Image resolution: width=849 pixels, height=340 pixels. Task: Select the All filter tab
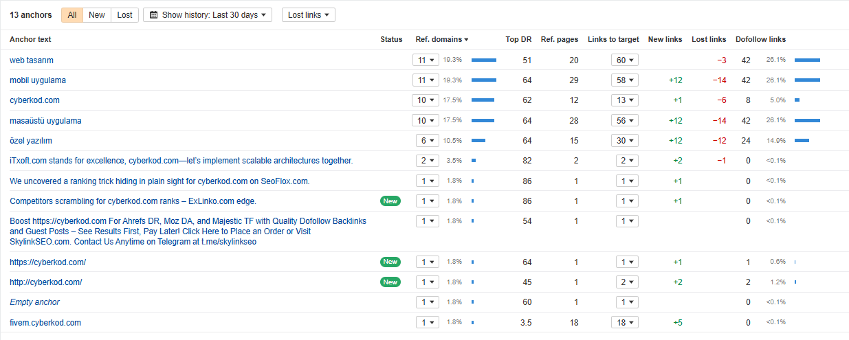71,15
